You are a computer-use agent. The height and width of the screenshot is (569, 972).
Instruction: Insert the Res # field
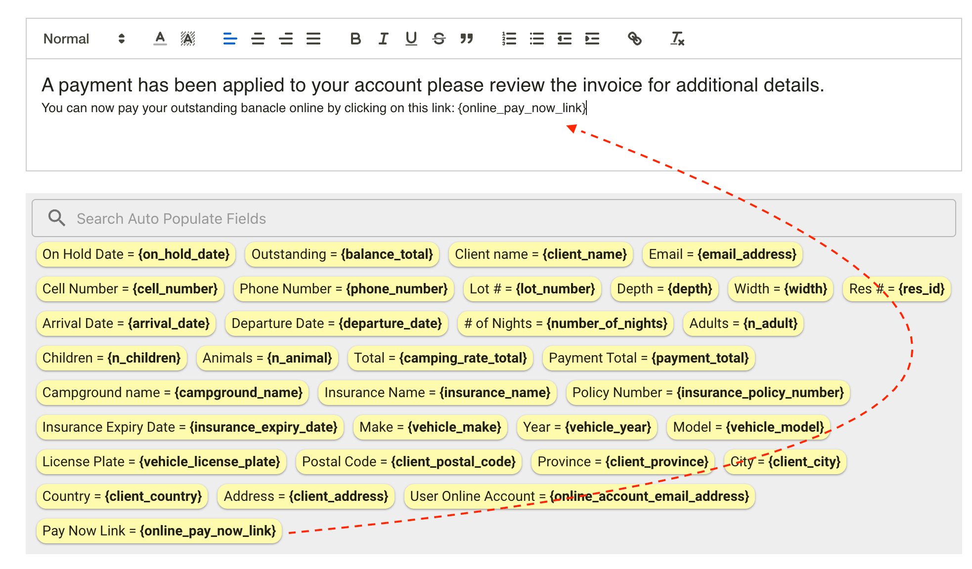click(897, 289)
